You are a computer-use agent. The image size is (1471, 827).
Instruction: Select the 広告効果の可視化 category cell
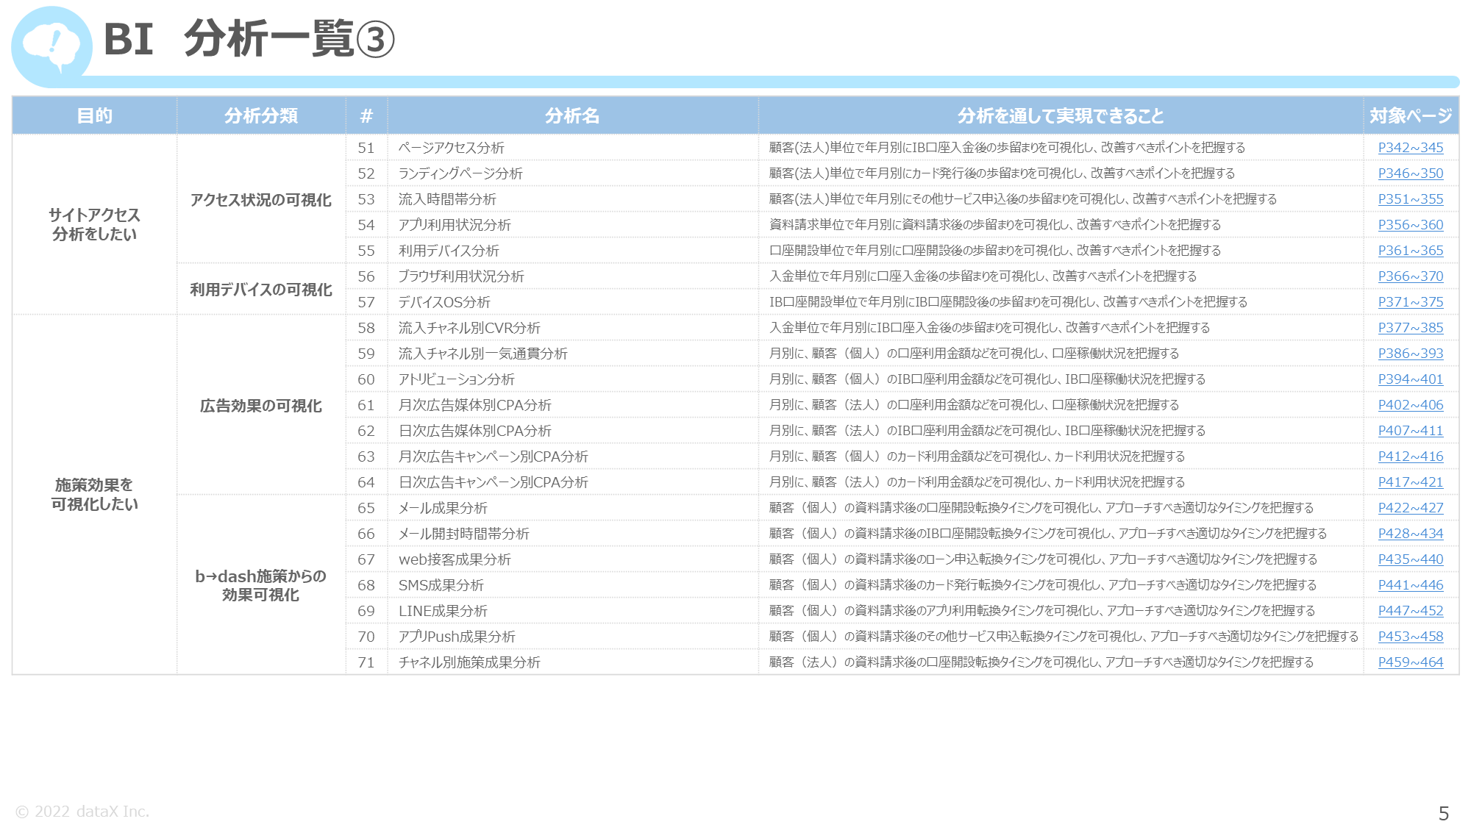coord(261,405)
